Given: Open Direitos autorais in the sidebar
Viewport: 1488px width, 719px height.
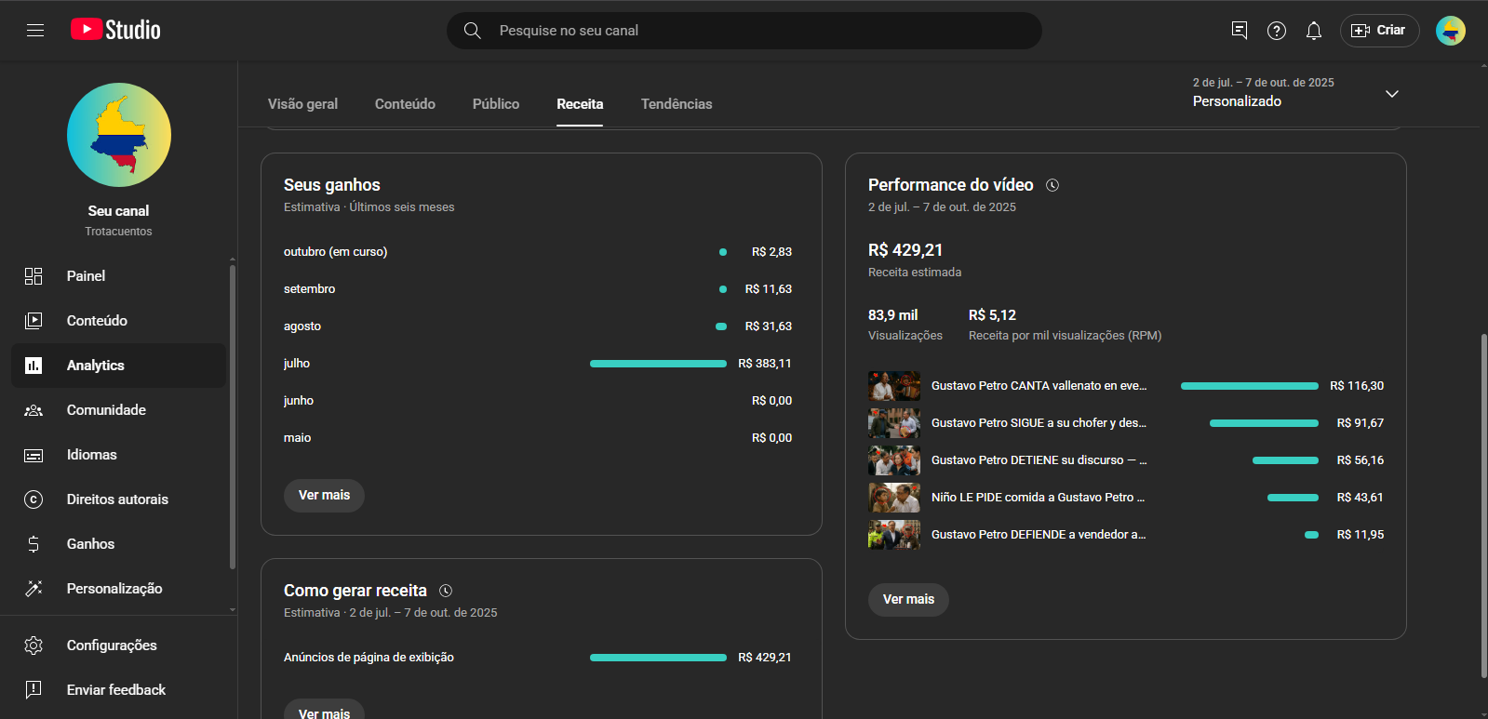Looking at the screenshot, I should [117, 499].
